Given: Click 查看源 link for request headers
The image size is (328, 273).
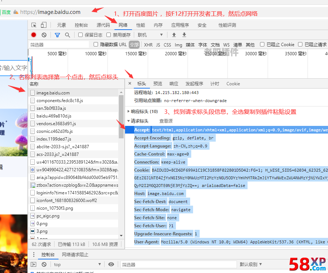Looking at the screenshot, I should point(166,121).
